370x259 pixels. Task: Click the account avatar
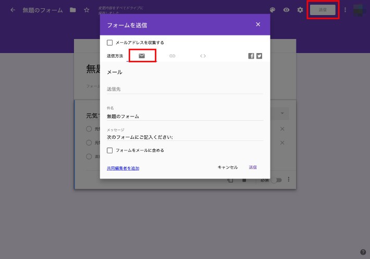click(x=359, y=10)
